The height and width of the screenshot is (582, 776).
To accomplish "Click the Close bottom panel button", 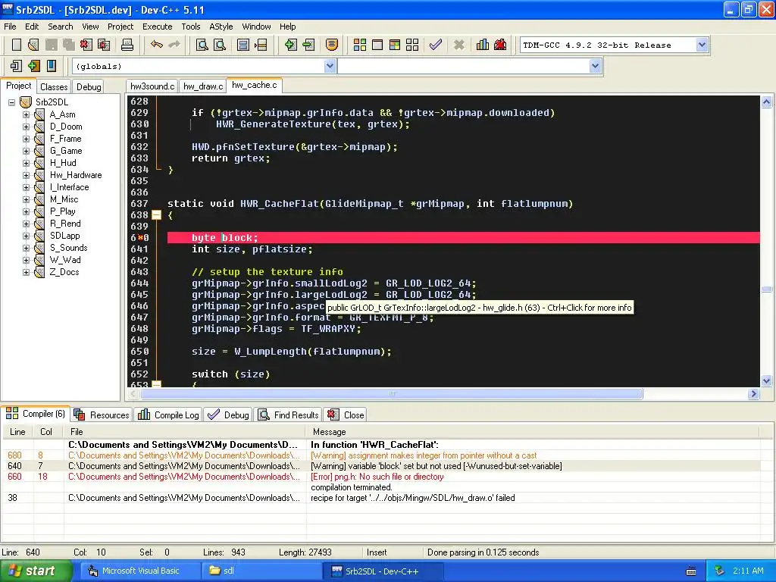I will coord(346,415).
